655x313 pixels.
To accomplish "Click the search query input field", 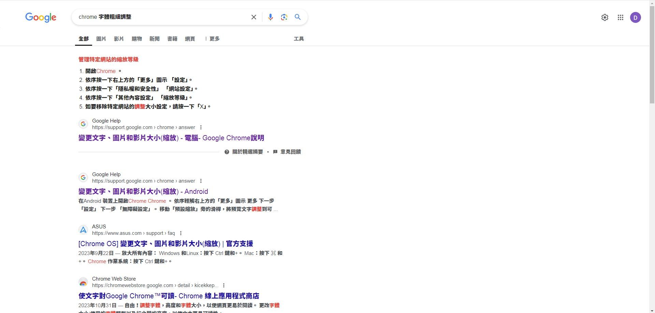I will click(162, 17).
